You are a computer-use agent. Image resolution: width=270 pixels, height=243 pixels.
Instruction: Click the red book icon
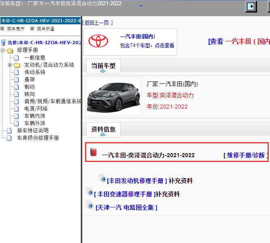[x=94, y=152]
